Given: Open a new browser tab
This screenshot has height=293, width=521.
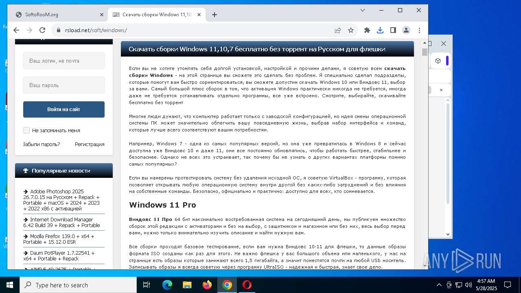Looking at the screenshot, I should 215,15.
